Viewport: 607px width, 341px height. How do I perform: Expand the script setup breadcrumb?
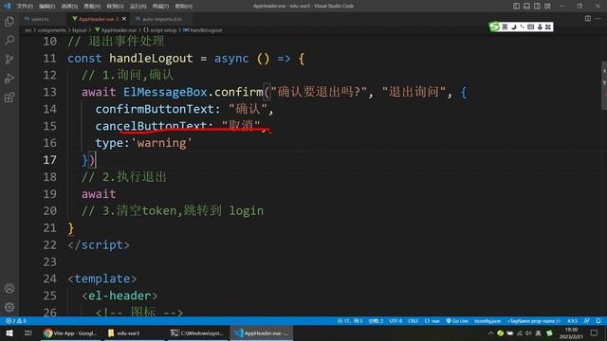(x=160, y=30)
